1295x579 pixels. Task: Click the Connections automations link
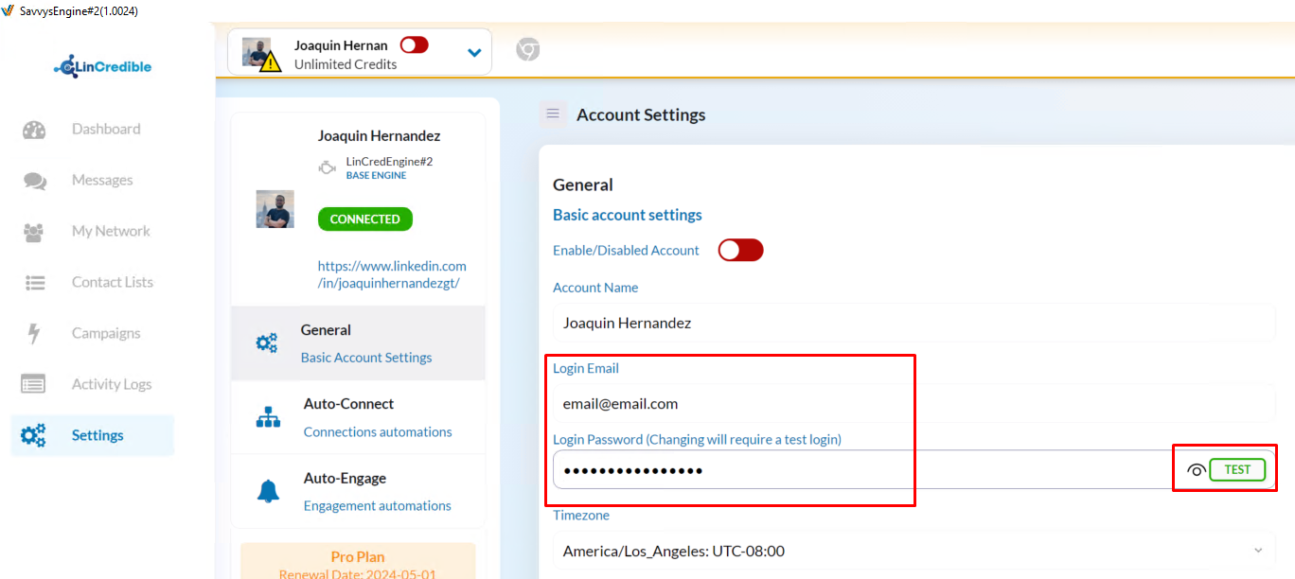(378, 431)
